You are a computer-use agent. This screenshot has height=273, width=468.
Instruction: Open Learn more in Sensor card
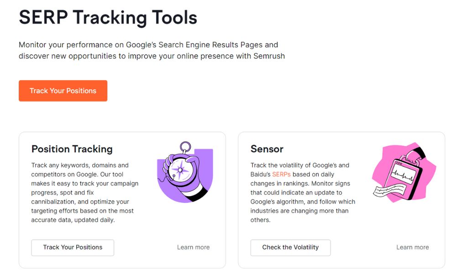(412, 248)
